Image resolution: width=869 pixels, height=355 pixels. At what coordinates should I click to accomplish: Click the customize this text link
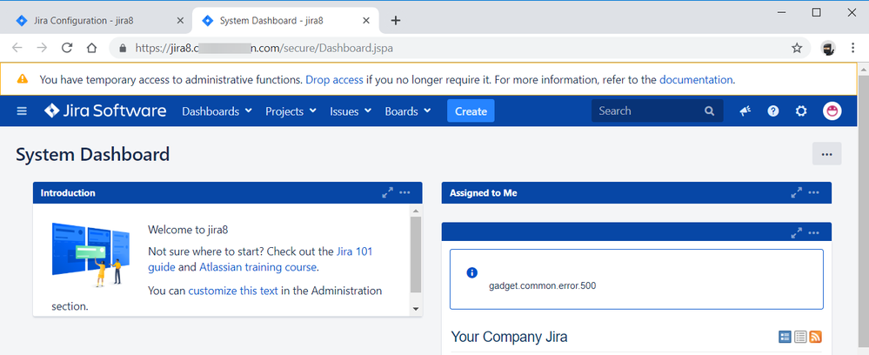pyautogui.click(x=233, y=290)
